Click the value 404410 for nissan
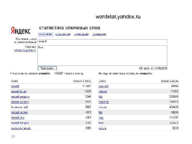This screenshot has height=144, width=192. point(174,107)
